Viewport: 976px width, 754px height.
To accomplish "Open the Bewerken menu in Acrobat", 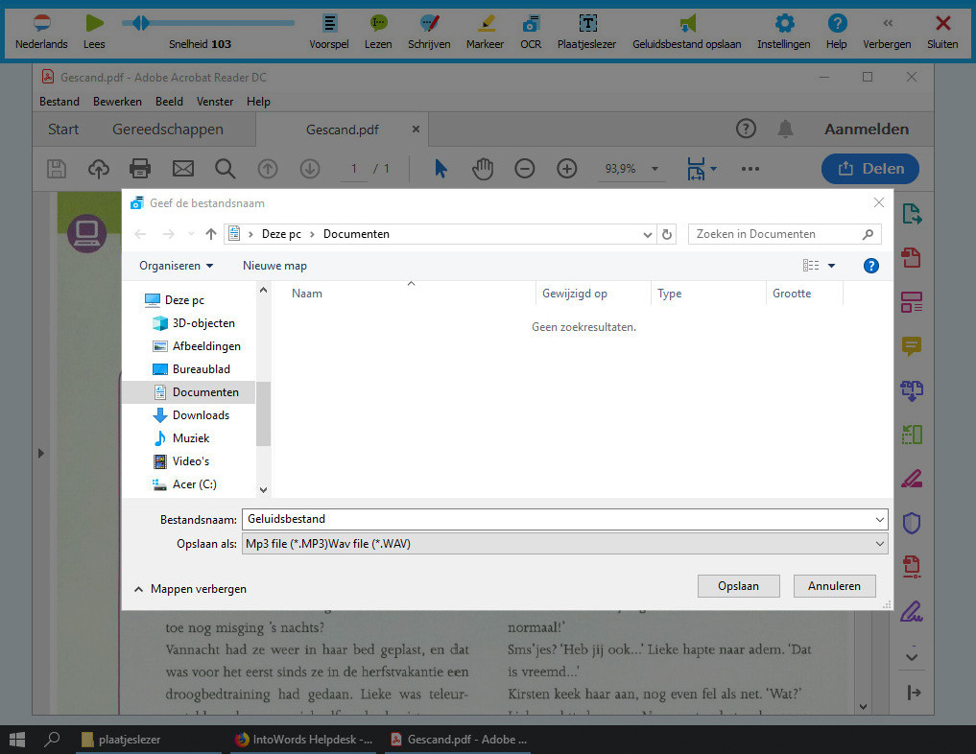I will click(117, 102).
